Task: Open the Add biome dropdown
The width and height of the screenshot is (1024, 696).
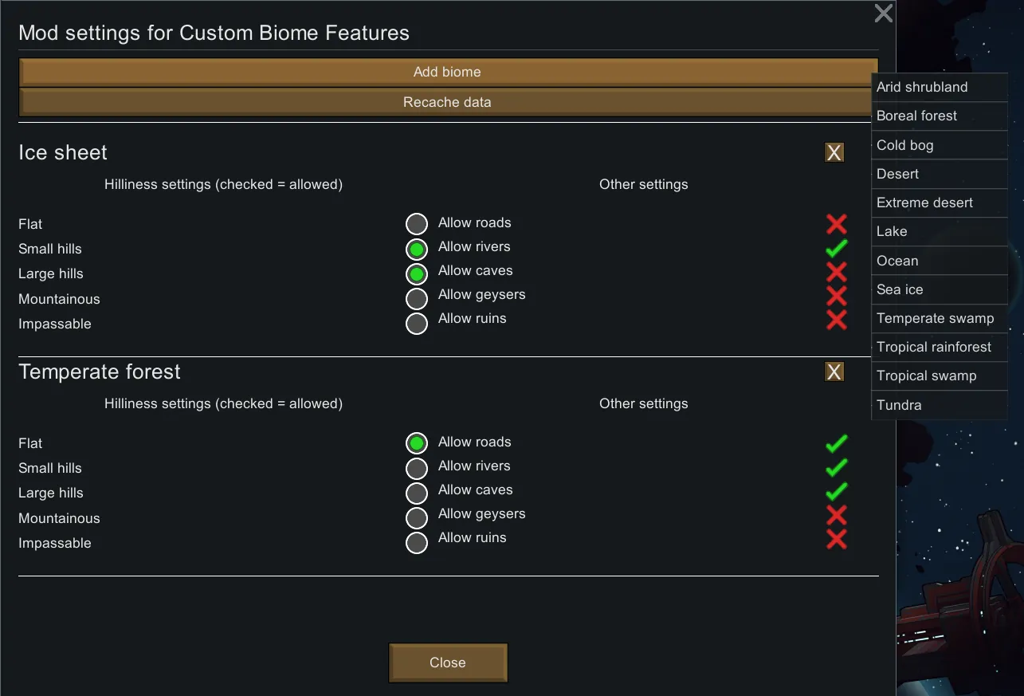Action: pos(447,72)
